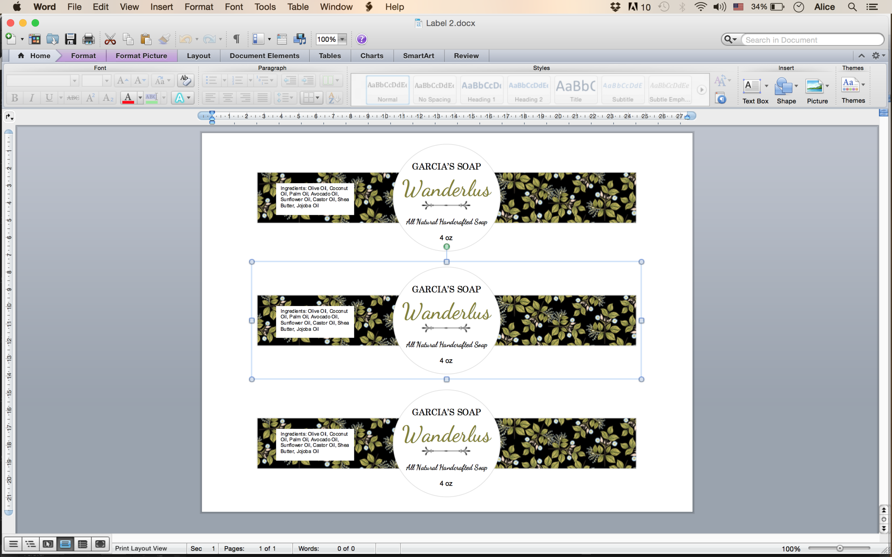The height and width of the screenshot is (557, 892).
Task: Select the Format Painter brush icon
Action: pos(164,39)
